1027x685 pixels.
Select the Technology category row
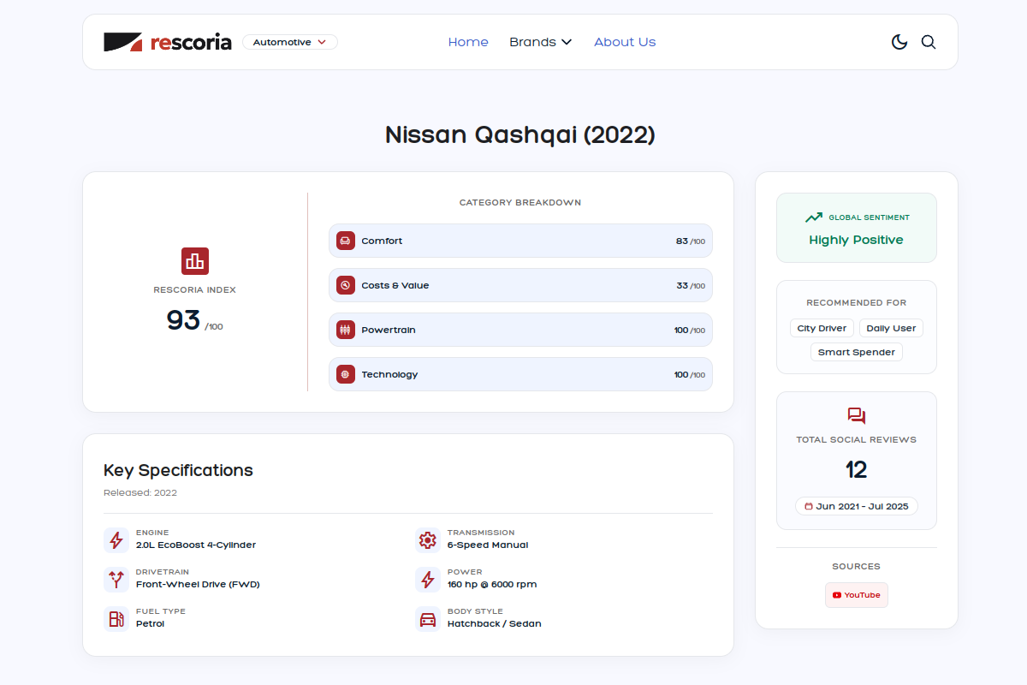pyautogui.click(x=520, y=374)
